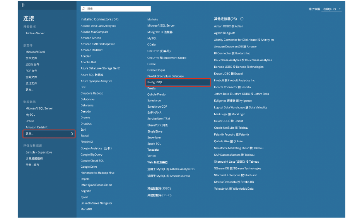Select Web 数据连接器 option
The width and height of the screenshot is (362, 219).
tap(157, 162)
